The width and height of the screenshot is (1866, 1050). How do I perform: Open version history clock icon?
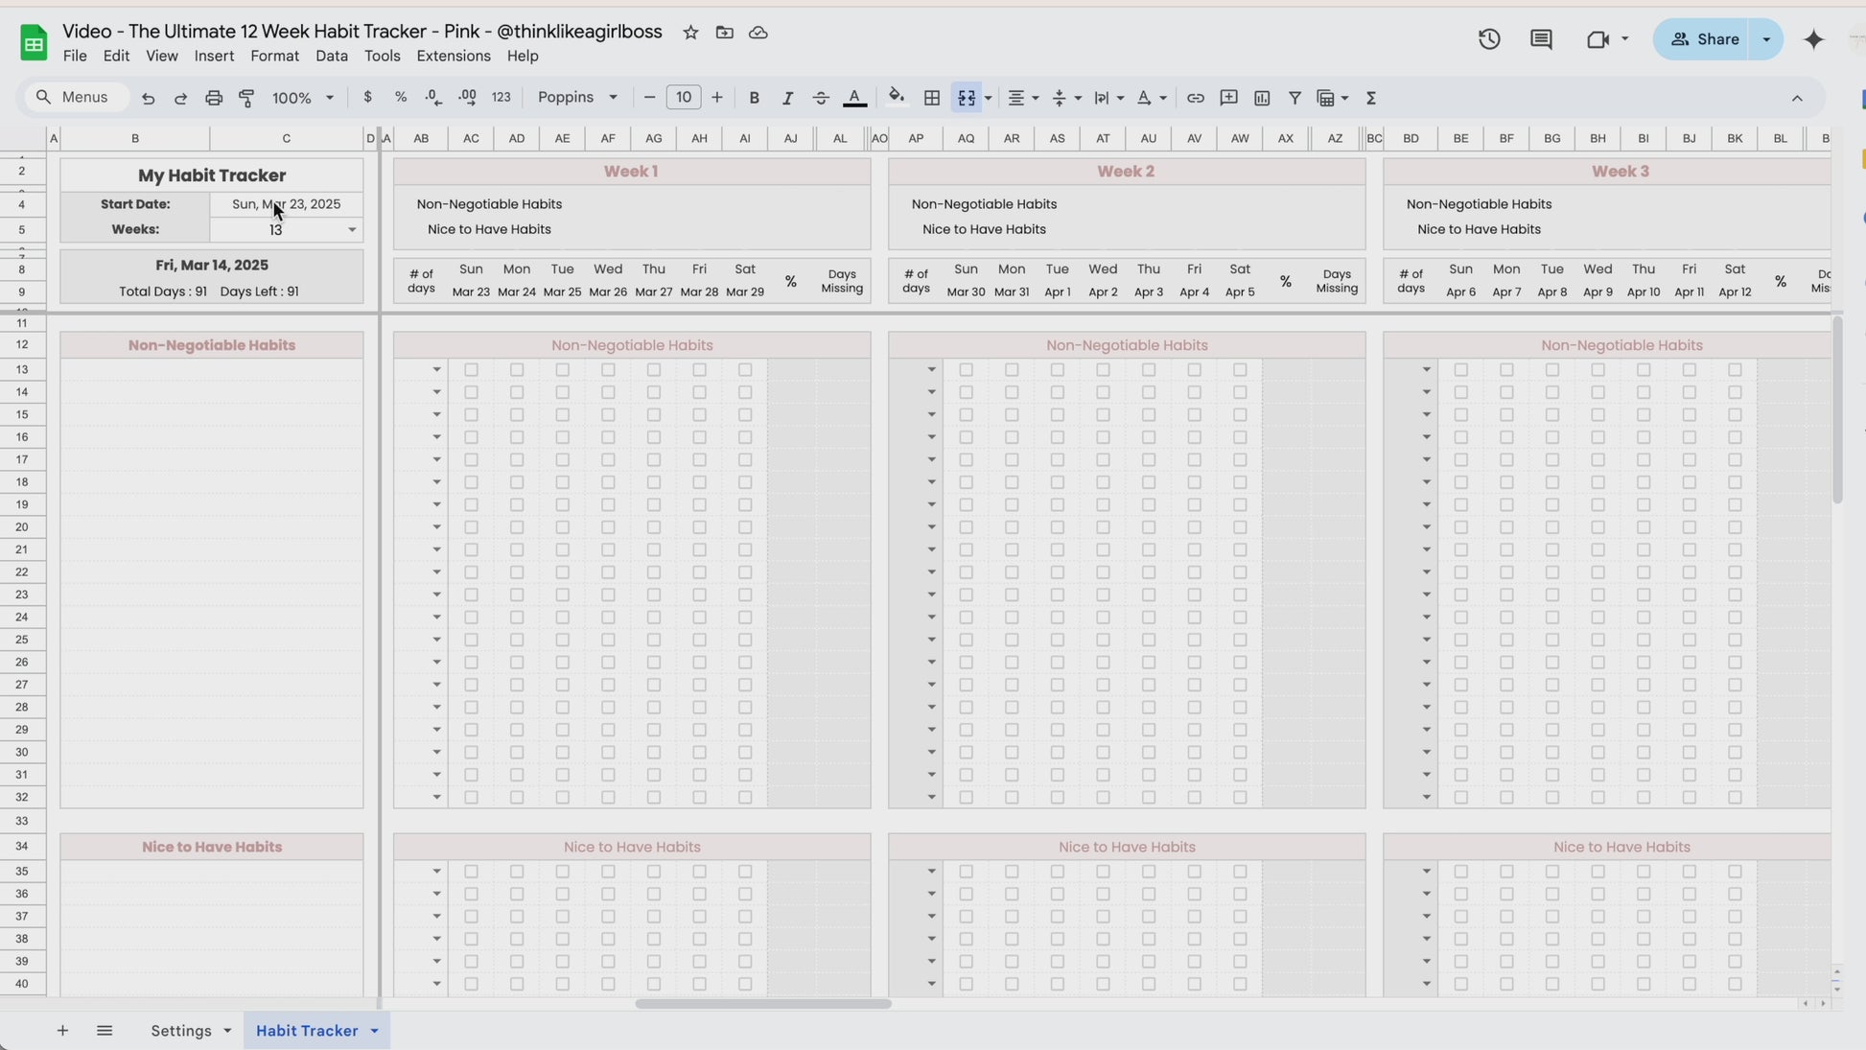[x=1489, y=39]
